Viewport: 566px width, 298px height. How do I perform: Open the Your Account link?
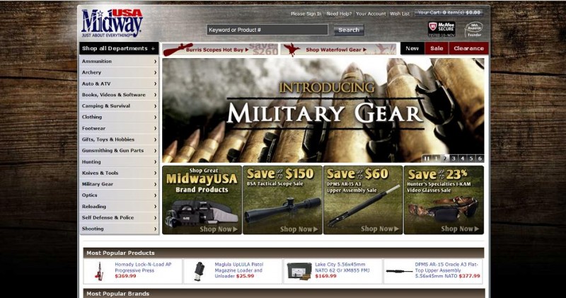click(x=371, y=13)
